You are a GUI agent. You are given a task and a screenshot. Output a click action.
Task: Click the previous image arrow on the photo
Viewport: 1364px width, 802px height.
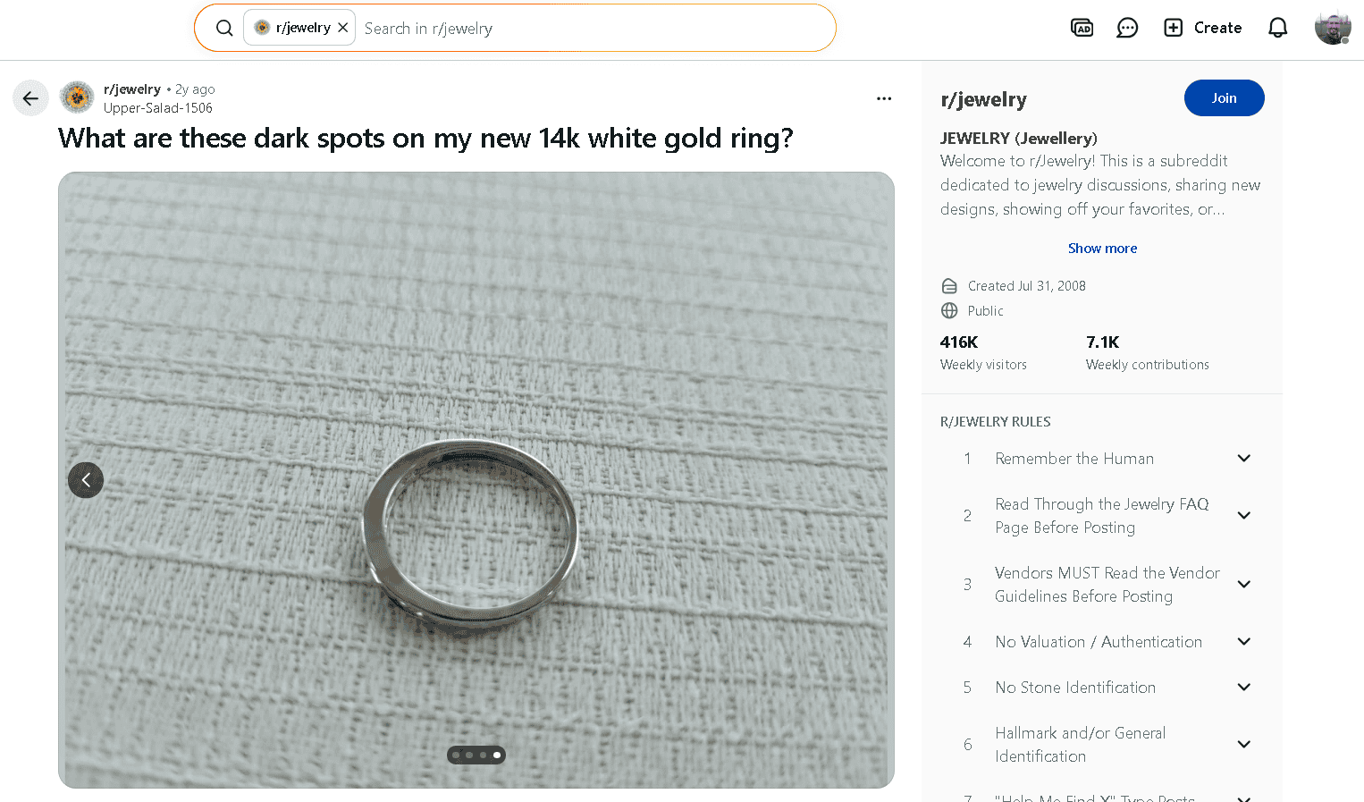click(x=86, y=480)
